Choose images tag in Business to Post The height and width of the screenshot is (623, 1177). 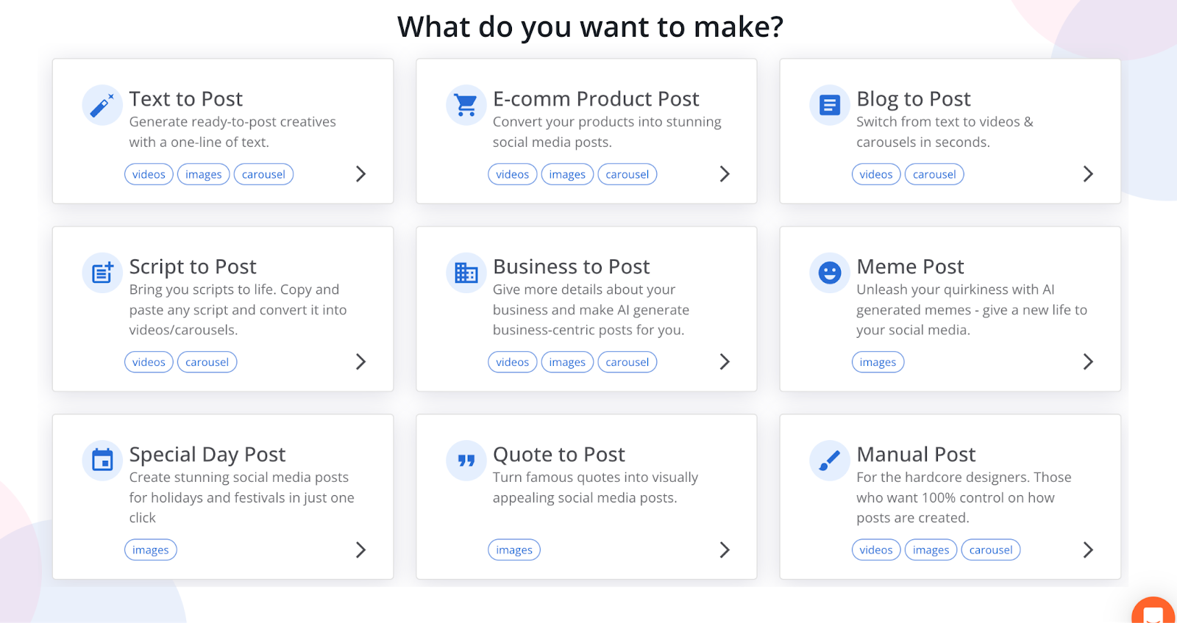(567, 362)
